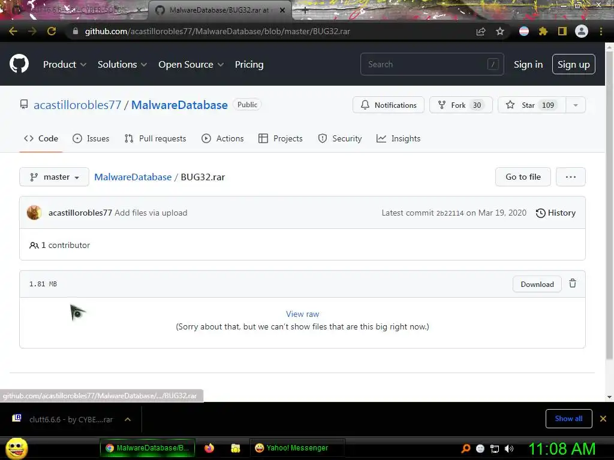Click the 11:08 AM taskbar clock
614x460 pixels.
pos(562,449)
